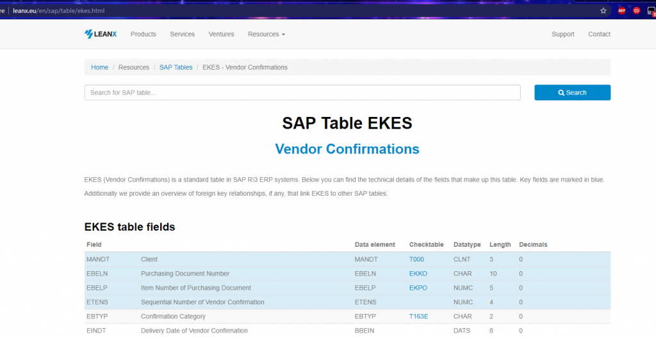Click the BBEIN data element cell
656x337 pixels.
pos(364,331)
